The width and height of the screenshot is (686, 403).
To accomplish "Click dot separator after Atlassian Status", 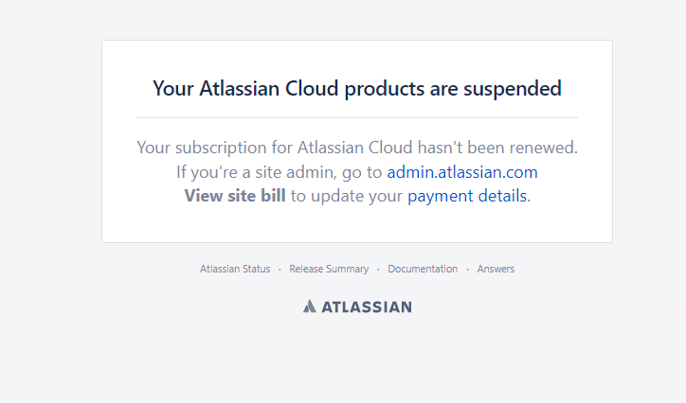I will (280, 270).
